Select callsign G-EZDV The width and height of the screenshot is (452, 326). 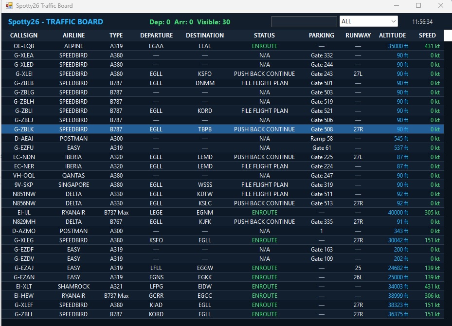pos(24,258)
